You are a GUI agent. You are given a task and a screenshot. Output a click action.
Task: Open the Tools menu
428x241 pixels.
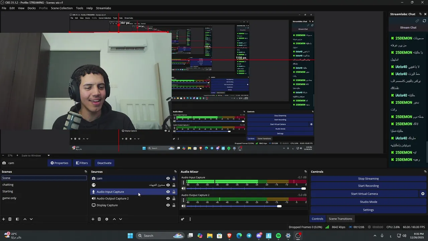click(80, 8)
